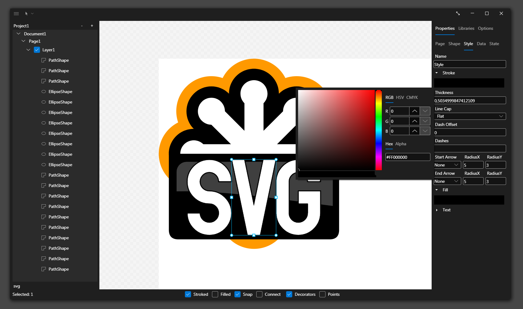This screenshot has height=309, width=523.
Task: Click the minus button beside Project1
Action: click(82, 26)
